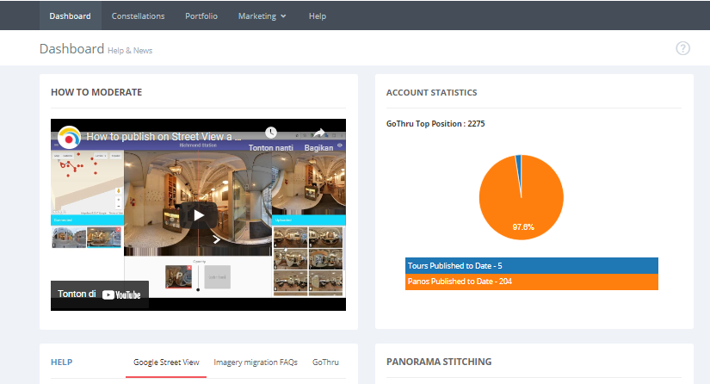Switch to Imagery migration FAQs tab
Image resolution: width=710 pixels, height=384 pixels.
[256, 362]
